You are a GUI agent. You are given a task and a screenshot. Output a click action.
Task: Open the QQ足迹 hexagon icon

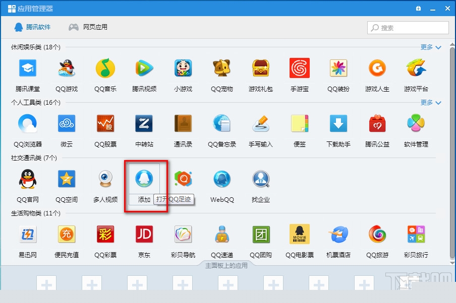point(183,179)
